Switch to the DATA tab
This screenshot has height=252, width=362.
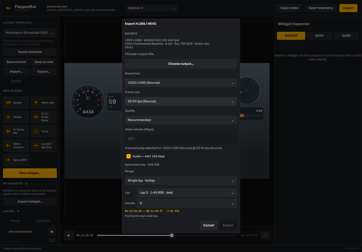[319, 36]
